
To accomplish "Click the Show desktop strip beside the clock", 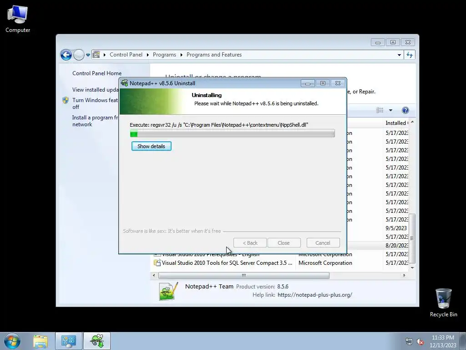I will click(463, 341).
